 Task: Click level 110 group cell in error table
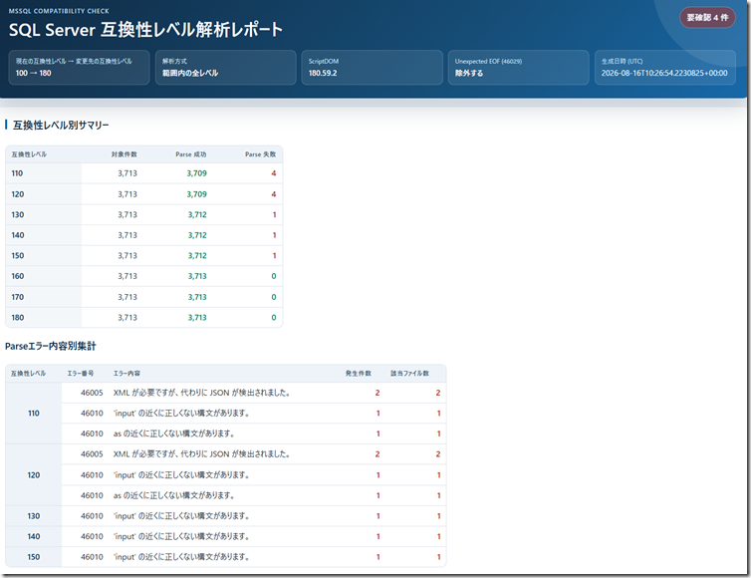(x=34, y=414)
